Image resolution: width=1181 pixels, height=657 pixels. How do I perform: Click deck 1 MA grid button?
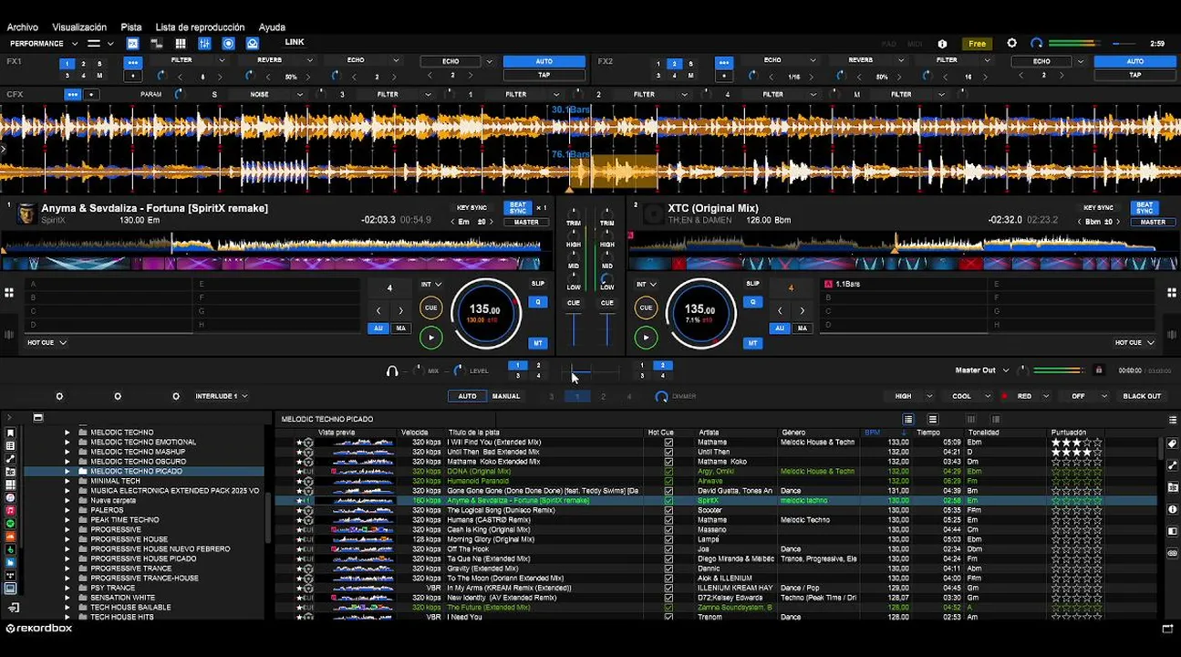[400, 328]
